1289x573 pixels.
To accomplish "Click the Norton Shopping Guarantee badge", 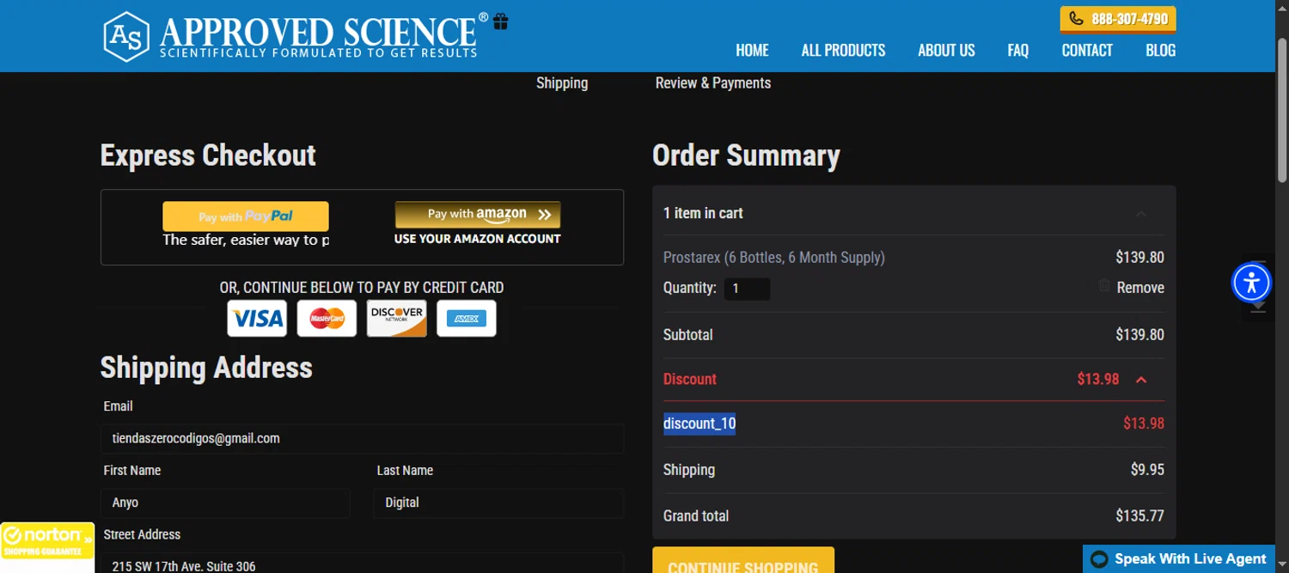I will [x=47, y=540].
